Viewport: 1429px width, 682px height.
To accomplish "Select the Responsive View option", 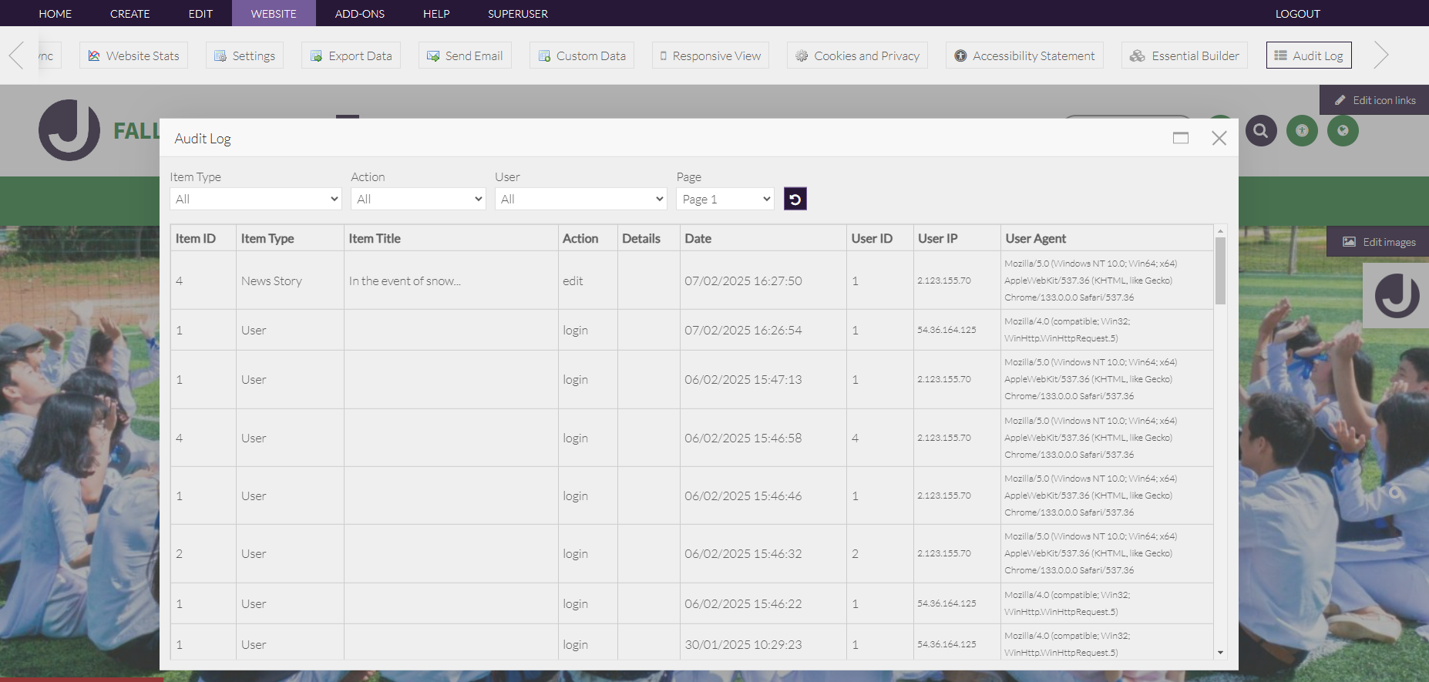I will [x=710, y=55].
